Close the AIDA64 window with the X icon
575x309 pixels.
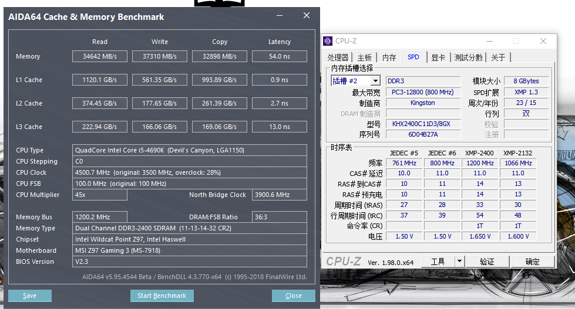(307, 15)
